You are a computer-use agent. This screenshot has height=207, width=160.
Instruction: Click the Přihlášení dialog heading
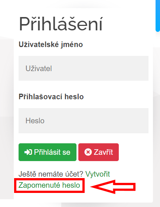point(61,24)
